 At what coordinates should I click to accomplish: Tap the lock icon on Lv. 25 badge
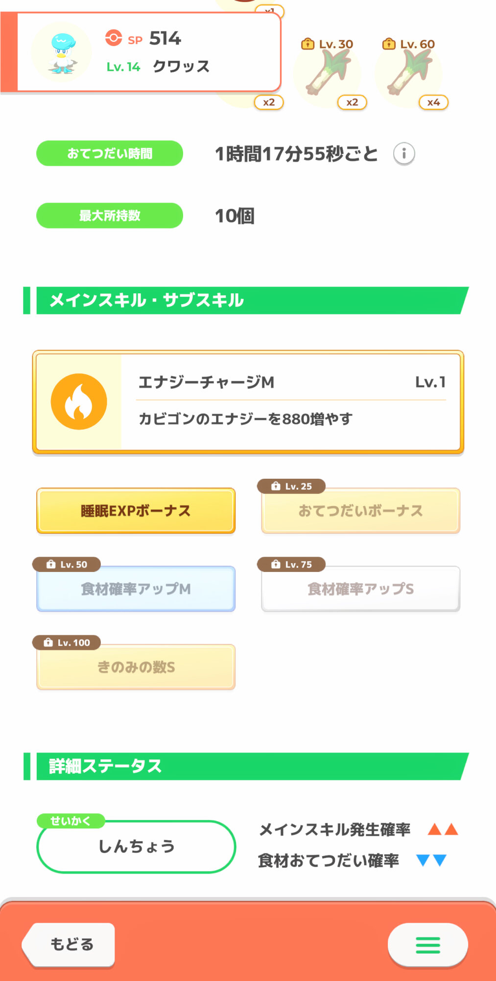coord(276,486)
